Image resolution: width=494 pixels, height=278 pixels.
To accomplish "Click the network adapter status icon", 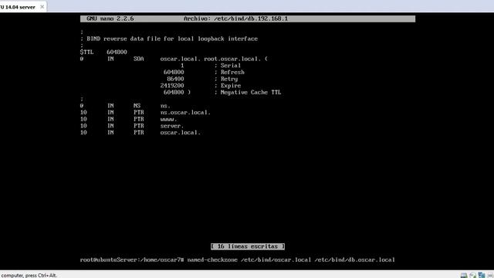I will coord(482,275).
